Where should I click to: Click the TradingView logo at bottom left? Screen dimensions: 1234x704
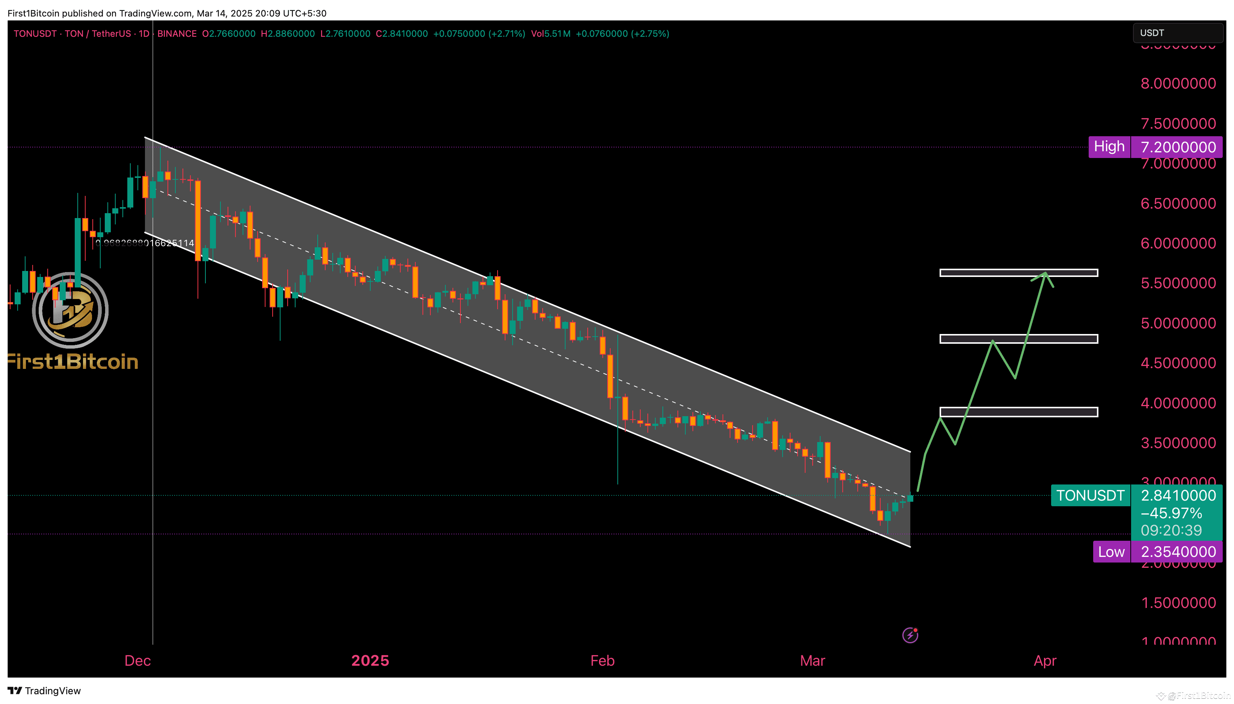(x=44, y=690)
